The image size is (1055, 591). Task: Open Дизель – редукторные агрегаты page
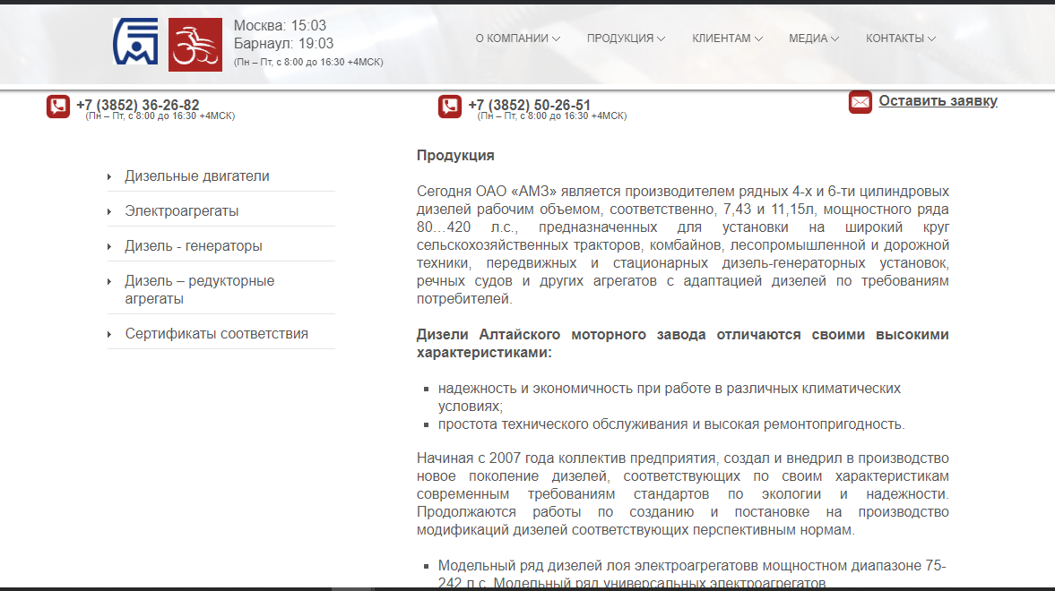[200, 290]
